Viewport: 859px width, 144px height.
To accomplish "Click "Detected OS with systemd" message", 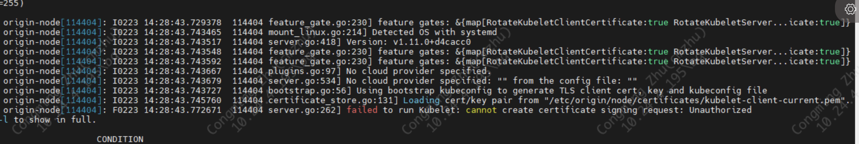I will pyautogui.click(x=434, y=32).
